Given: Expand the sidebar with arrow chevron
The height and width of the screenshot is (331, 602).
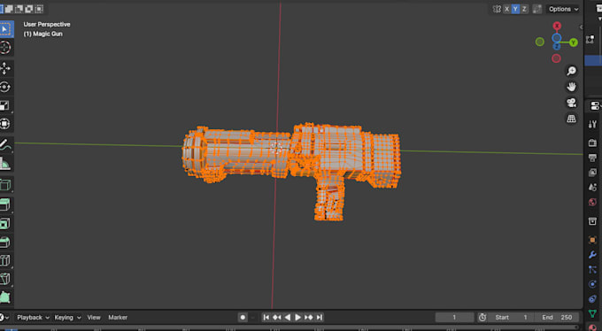Looking at the screenshot, I should click(581, 27).
